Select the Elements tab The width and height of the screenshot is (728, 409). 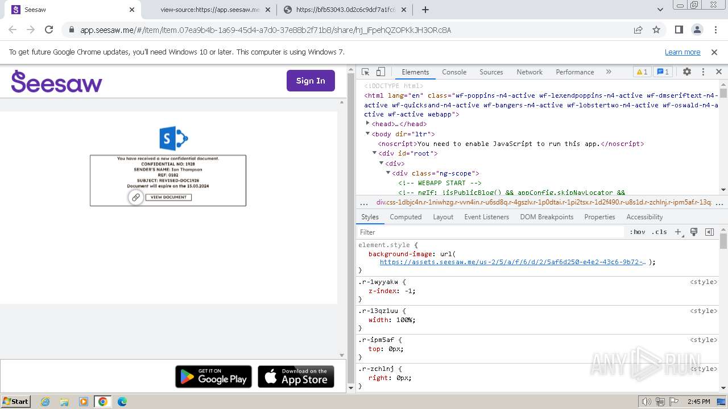click(415, 72)
